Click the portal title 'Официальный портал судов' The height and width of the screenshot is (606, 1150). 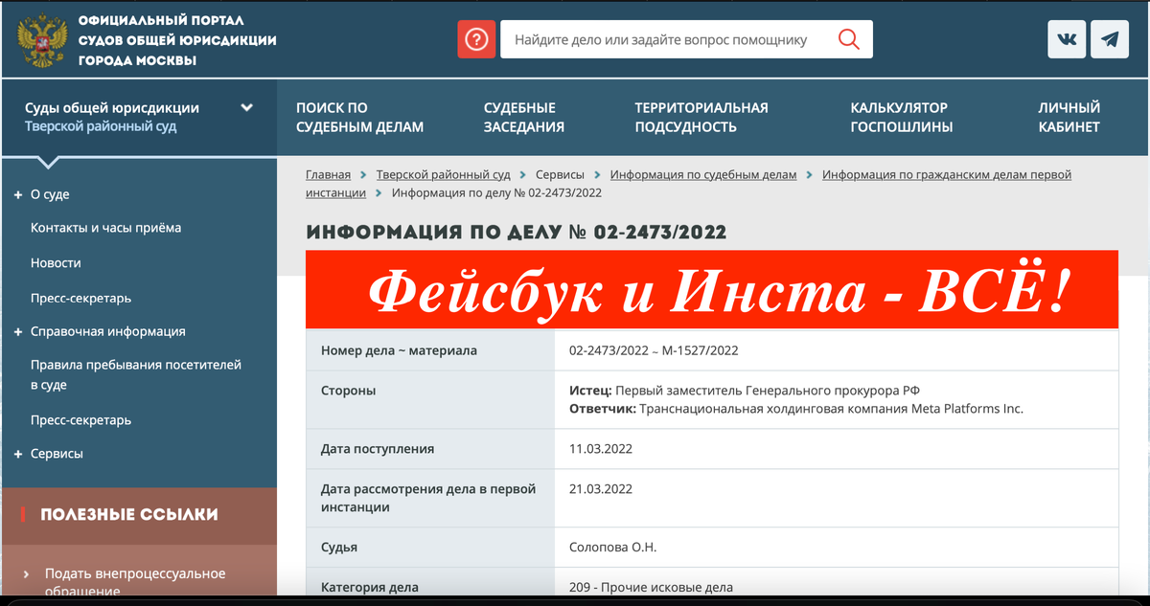point(177,40)
